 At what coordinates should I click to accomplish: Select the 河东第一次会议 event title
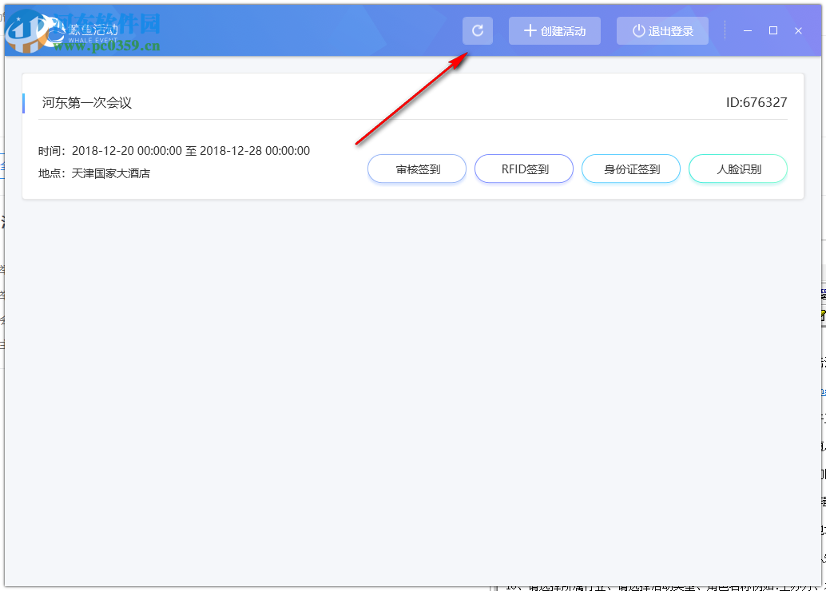click(x=87, y=103)
